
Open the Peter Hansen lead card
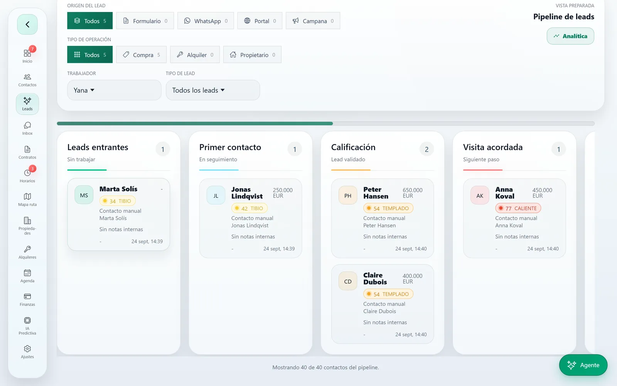pyautogui.click(x=383, y=218)
